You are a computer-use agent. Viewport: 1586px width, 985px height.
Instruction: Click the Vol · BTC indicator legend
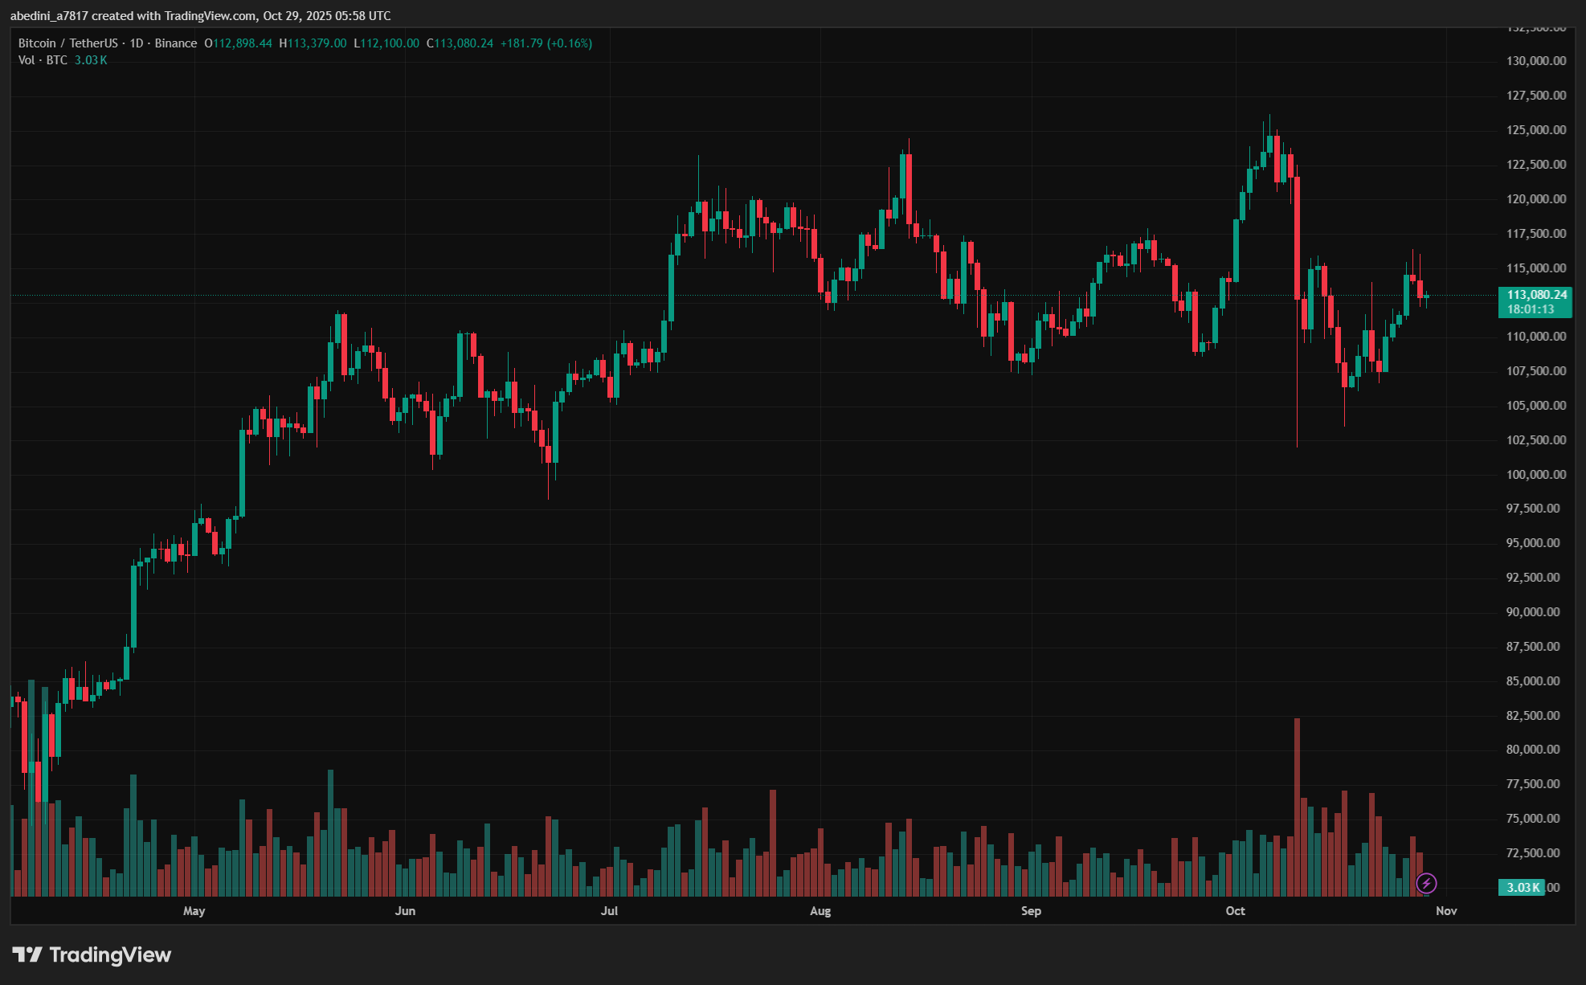[x=43, y=60]
